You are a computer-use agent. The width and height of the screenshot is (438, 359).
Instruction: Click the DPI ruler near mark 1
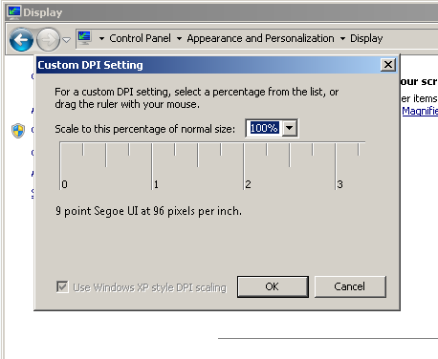coord(152,165)
